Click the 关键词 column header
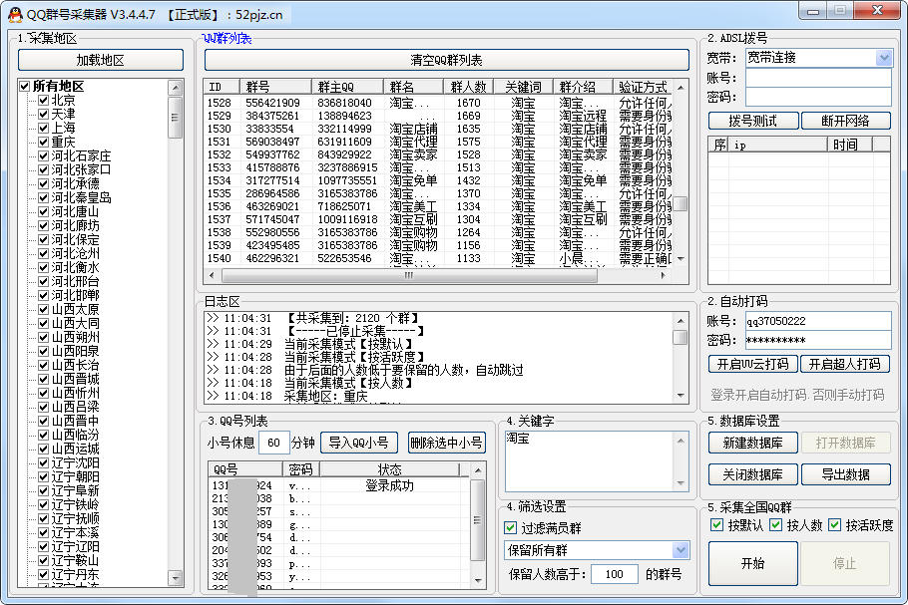This screenshot has width=908, height=605. point(523,87)
